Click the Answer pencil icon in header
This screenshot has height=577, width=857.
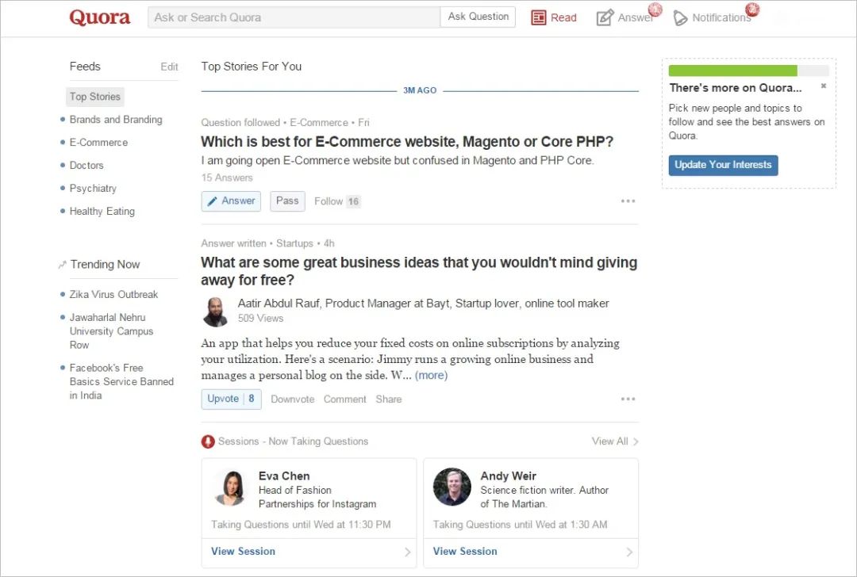click(x=605, y=17)
